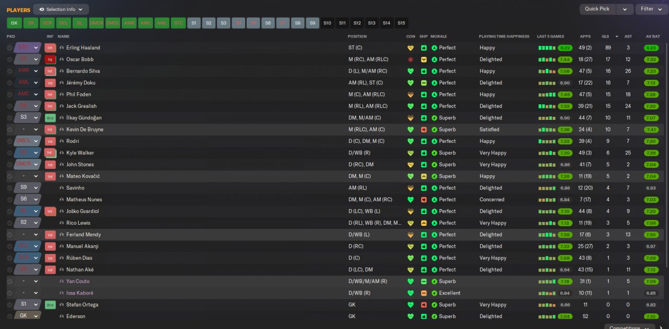Click the Int status badge for Erling Haaland
Viewport: 669px width, 329px height.
coord(50,47)
